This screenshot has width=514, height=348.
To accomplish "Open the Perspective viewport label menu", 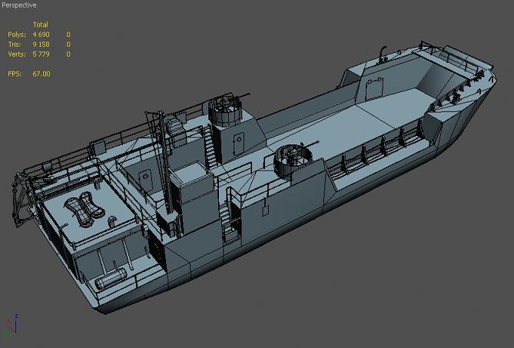I will coord(18,5).
